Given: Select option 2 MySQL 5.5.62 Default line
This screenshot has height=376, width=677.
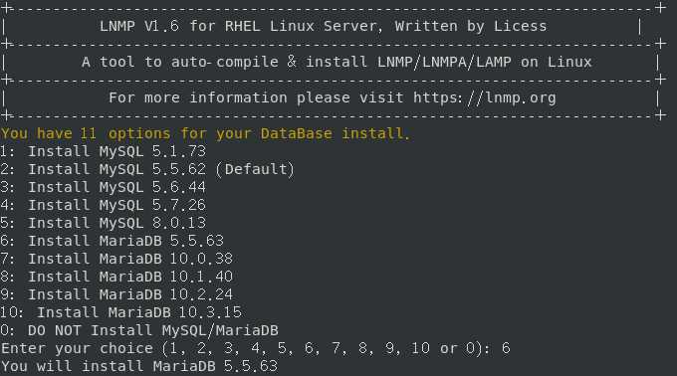Looking at the screenshot, I should [147, 169].
